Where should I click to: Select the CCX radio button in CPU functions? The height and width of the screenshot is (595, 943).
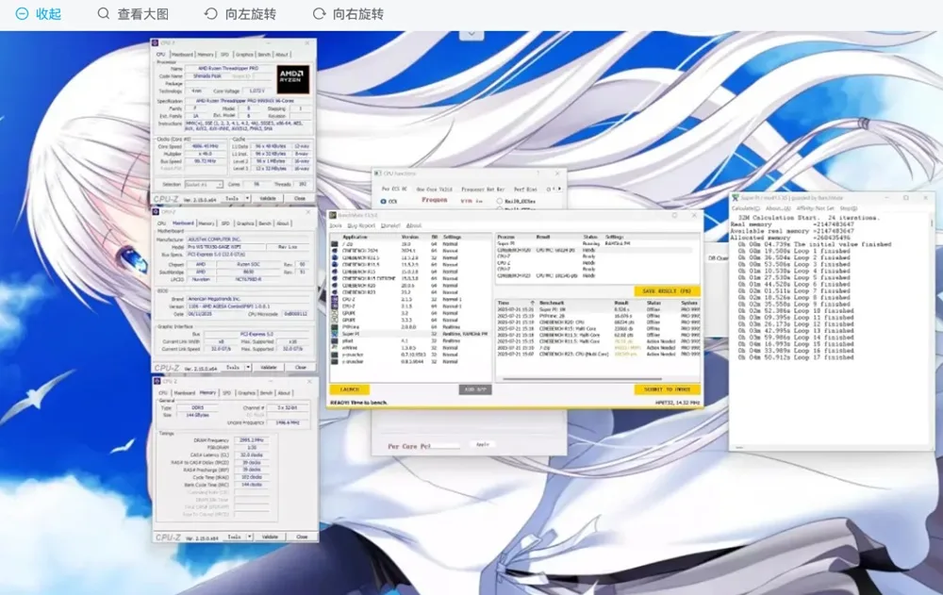[x=383, y=201]
